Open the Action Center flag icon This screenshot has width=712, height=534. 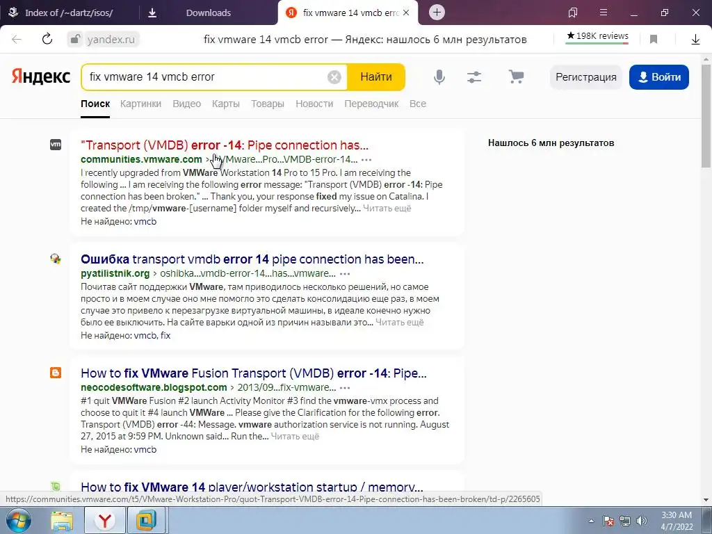pyautogui.click(x=608, y=521)
